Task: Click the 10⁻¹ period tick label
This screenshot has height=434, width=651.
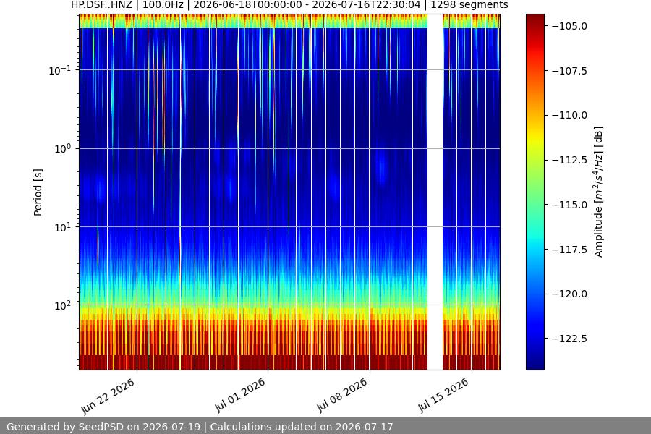Action: (x=59, y=69)
